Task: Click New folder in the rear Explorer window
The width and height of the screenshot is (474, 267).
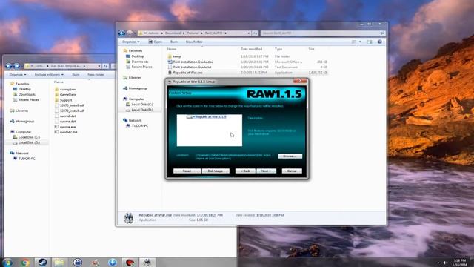Action: click(96, 74)
